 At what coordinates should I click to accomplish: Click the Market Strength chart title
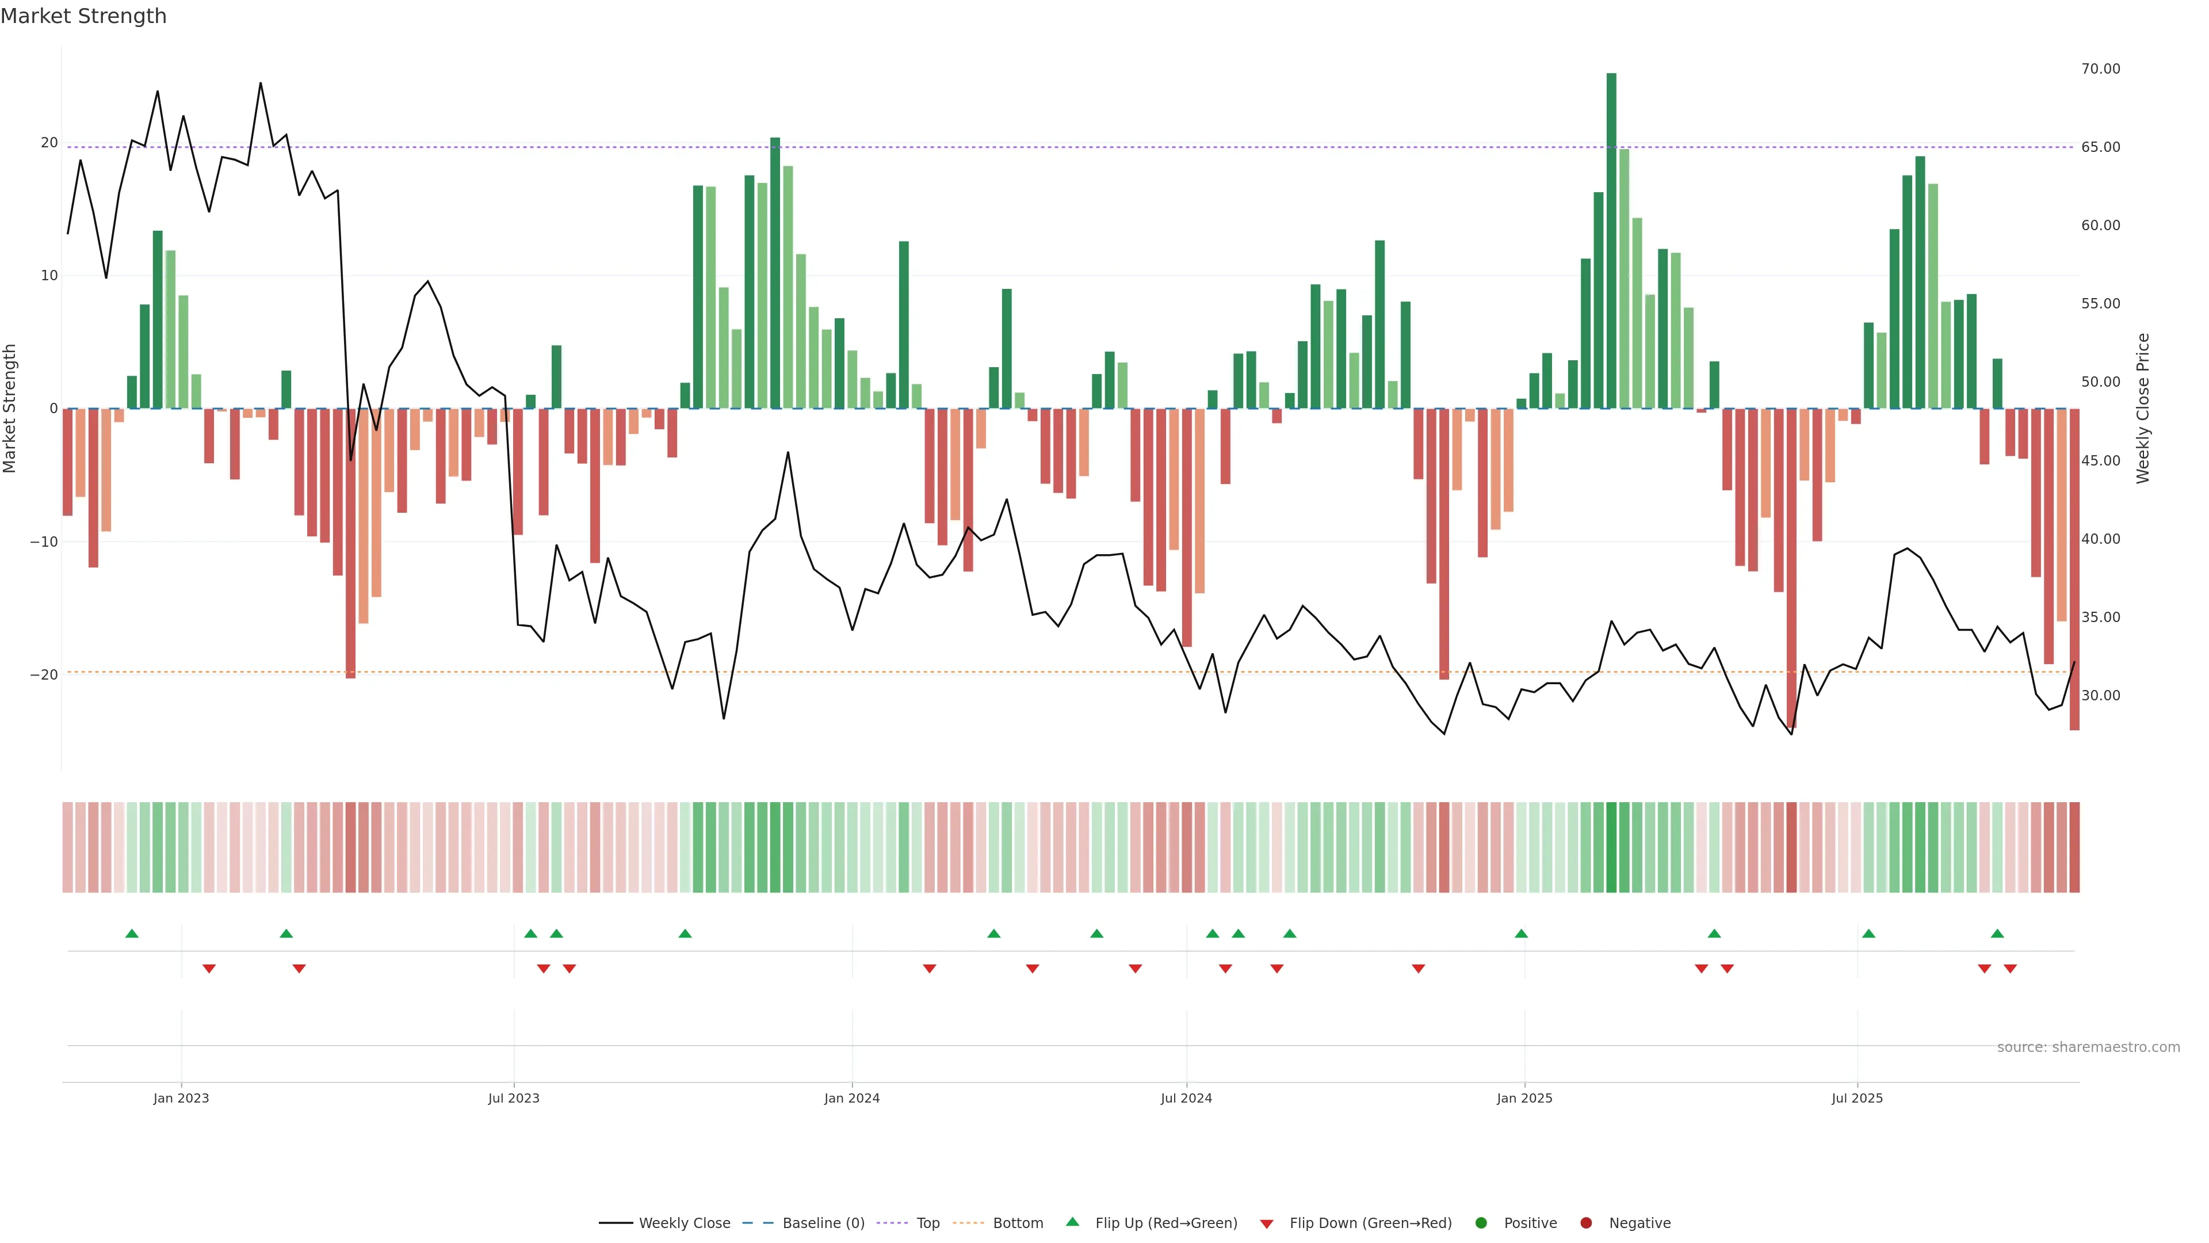[83, 16]
